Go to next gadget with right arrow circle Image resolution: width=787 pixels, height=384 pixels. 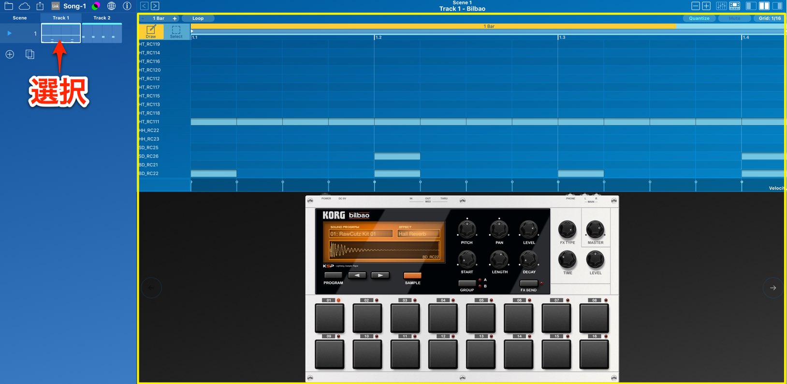click(x=772, y=288)
